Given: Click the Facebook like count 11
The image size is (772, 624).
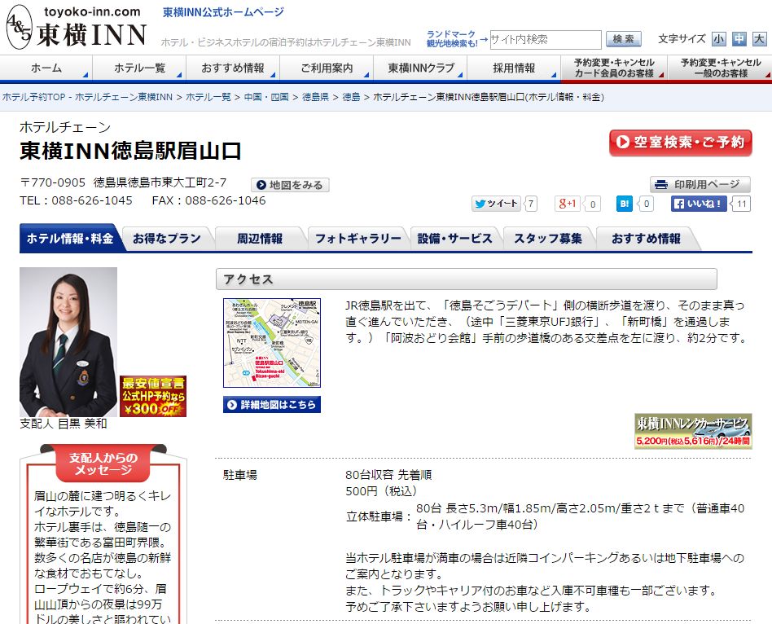Looking at the screenshot, I should [742, 204].
